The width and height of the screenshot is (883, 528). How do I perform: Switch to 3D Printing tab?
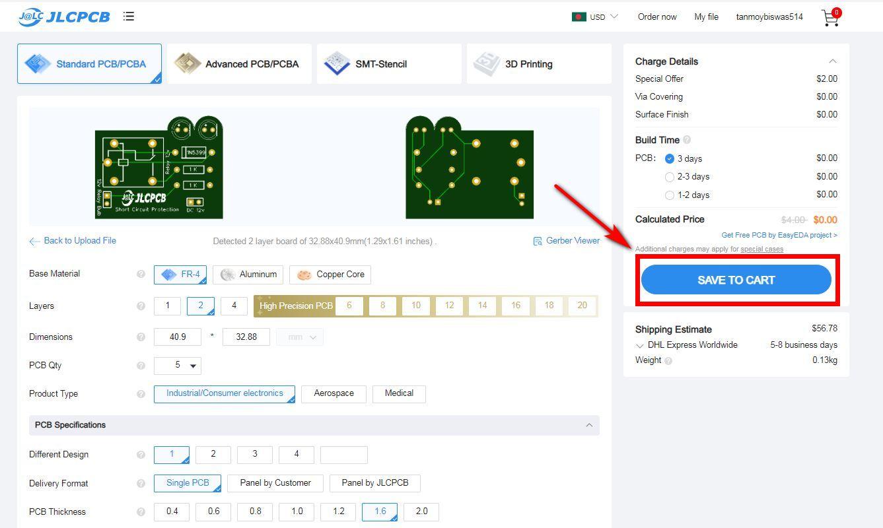coord(539,64)
